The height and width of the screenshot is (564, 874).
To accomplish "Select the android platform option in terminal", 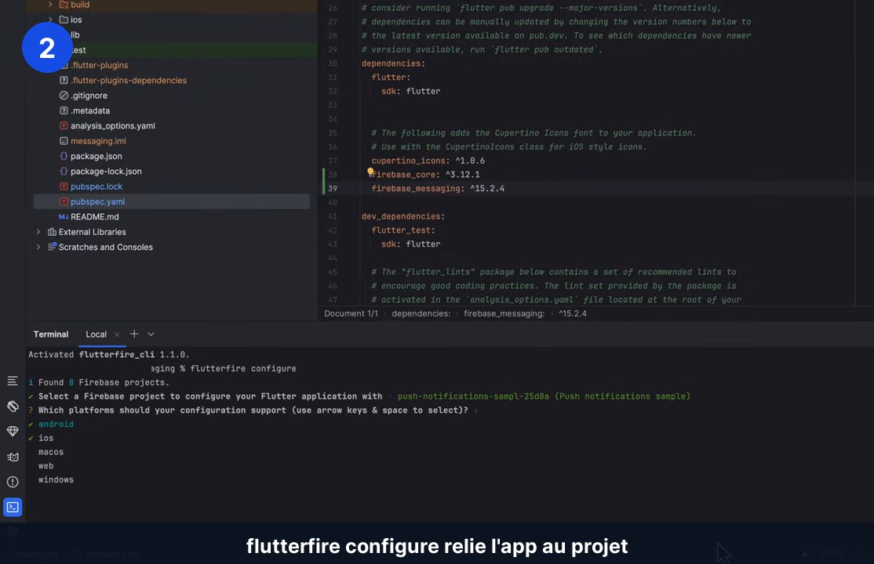I will click(x=56, y=424).
